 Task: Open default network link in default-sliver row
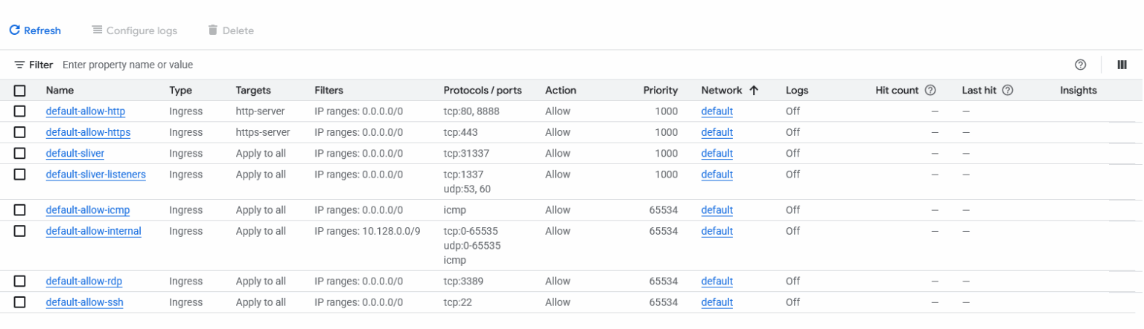717,153
